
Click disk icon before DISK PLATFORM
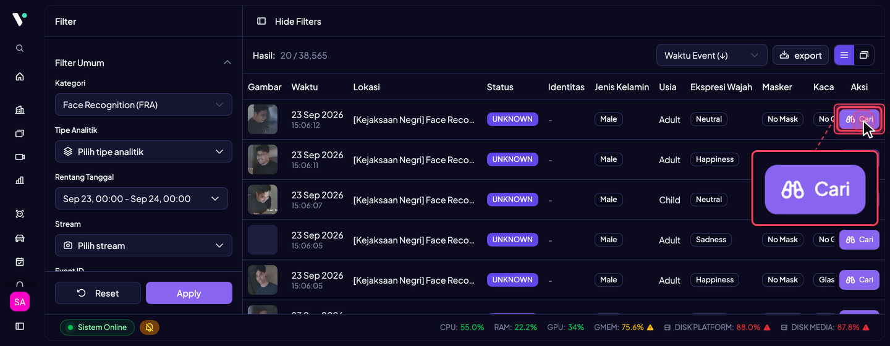667,327
